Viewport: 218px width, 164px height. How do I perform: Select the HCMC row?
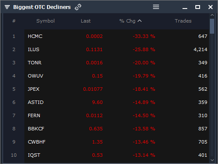click(x=117, y=36)
